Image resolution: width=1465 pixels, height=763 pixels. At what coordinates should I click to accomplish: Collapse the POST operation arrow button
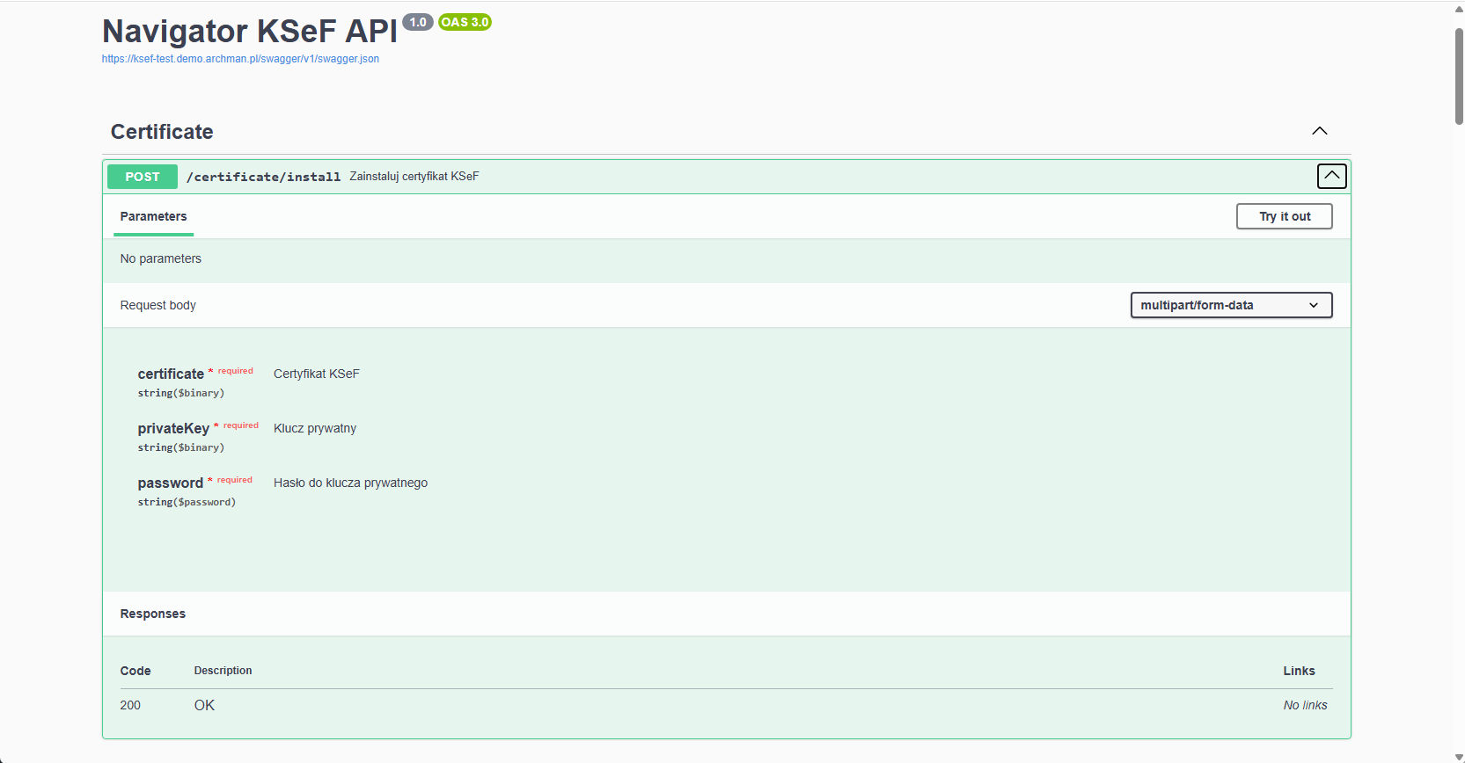[x=1331, y=176]
